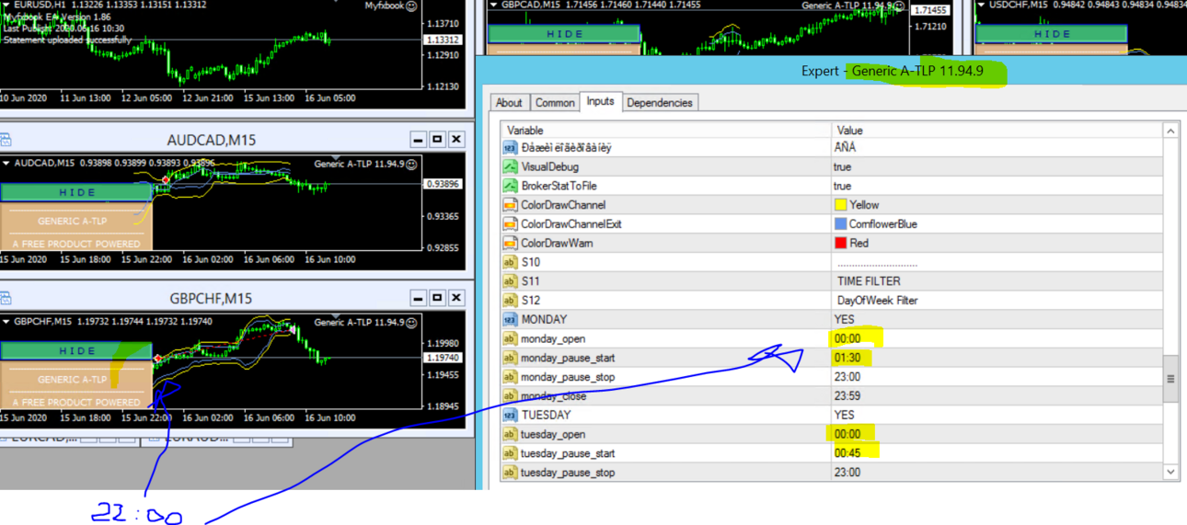This screenshot has height=525, width=1187.
Task: Toggle one-click trading arrow on EURUSD,H1 chart
Action: [6, 6]
